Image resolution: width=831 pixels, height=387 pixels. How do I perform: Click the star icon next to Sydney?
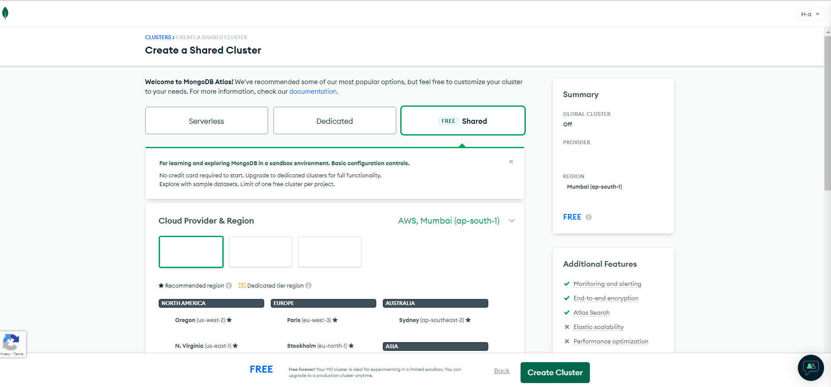pyautogui.click(x=468, y=320)
